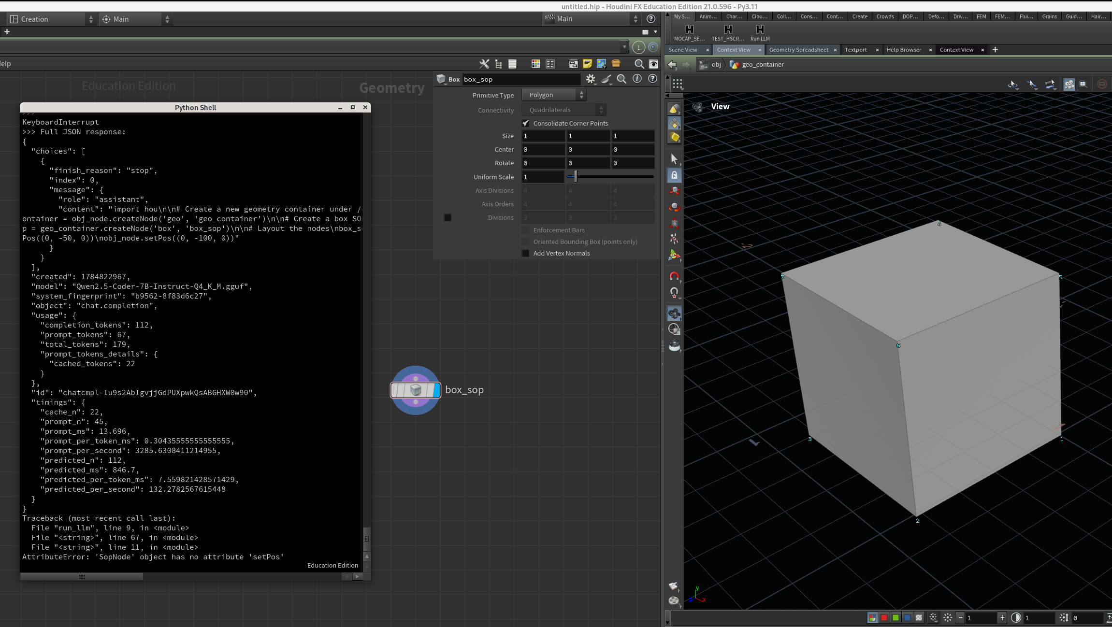Toggle all-channels color display button

click(872, 617)
